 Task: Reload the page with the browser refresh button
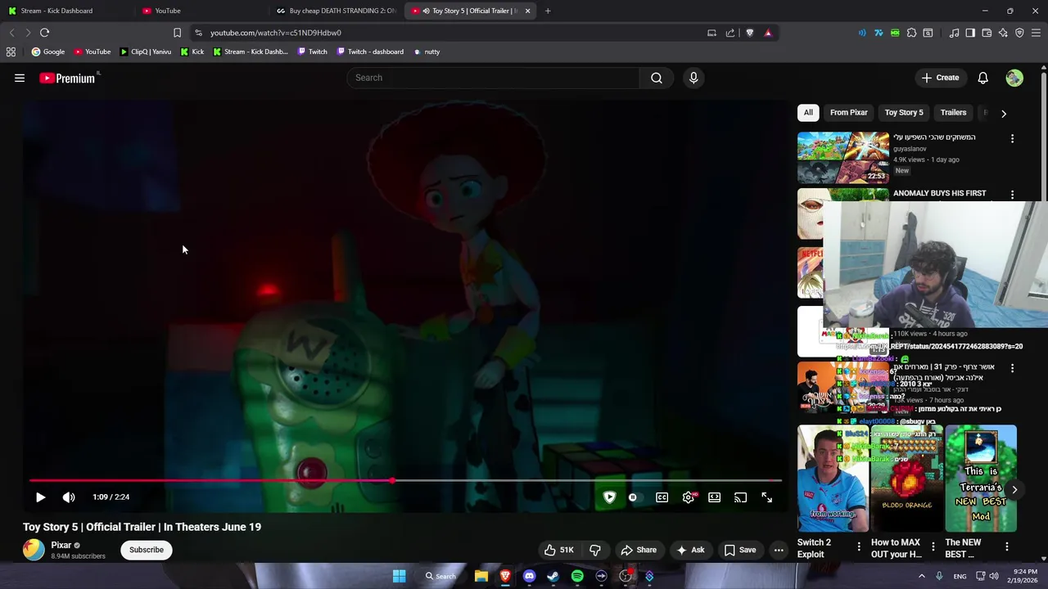(x=44, y=33)
